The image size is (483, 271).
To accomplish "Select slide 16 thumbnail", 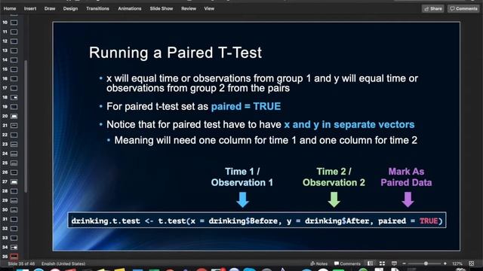I will click(x=14, y=78).
